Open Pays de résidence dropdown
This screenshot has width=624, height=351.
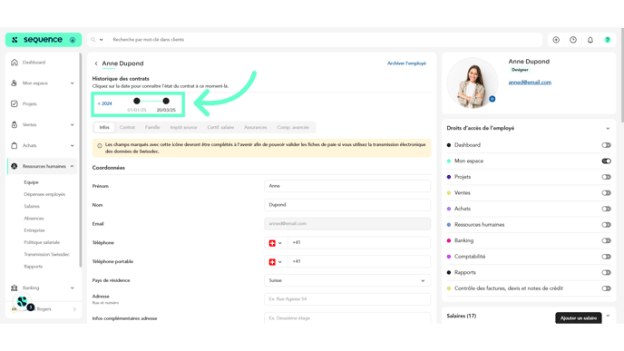tap(347, 280)
